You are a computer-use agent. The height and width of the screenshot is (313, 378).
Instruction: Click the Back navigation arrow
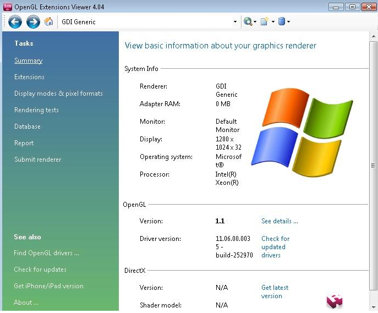(x=15, y=21)
